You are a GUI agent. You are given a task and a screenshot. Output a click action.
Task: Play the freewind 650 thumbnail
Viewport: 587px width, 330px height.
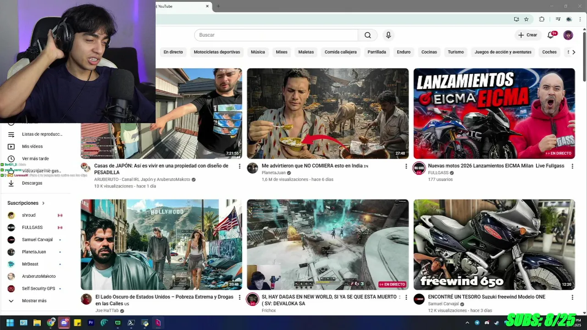[x=494, y=245]
